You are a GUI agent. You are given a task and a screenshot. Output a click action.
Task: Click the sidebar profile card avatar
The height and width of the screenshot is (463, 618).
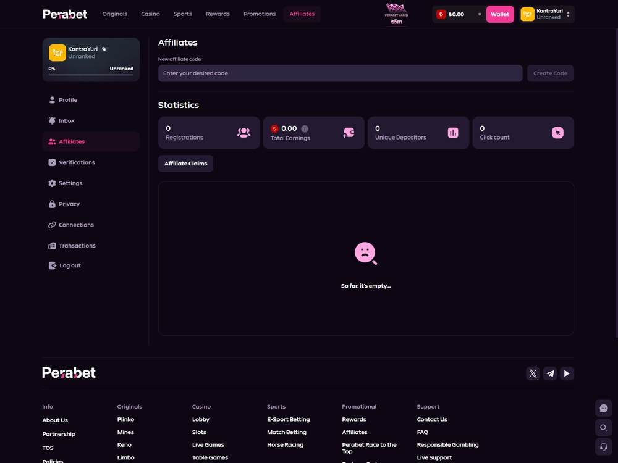click(x=57, y=52)
